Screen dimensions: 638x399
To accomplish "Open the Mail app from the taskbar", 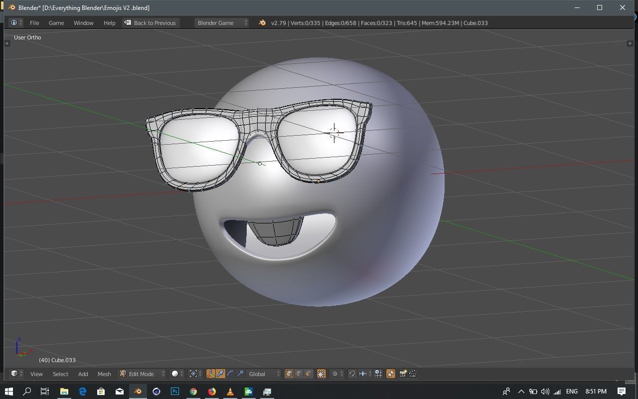I will 119,392.
